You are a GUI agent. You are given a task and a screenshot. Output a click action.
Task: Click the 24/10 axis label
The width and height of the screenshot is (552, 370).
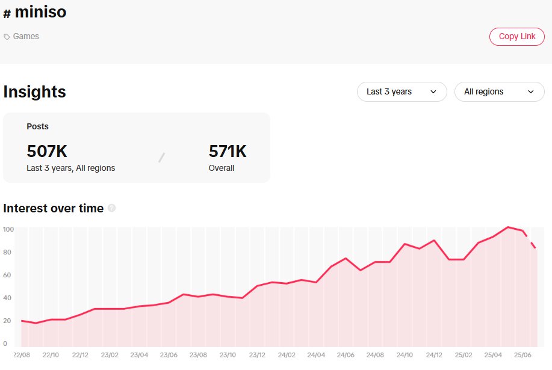click(x=405, y=355)
